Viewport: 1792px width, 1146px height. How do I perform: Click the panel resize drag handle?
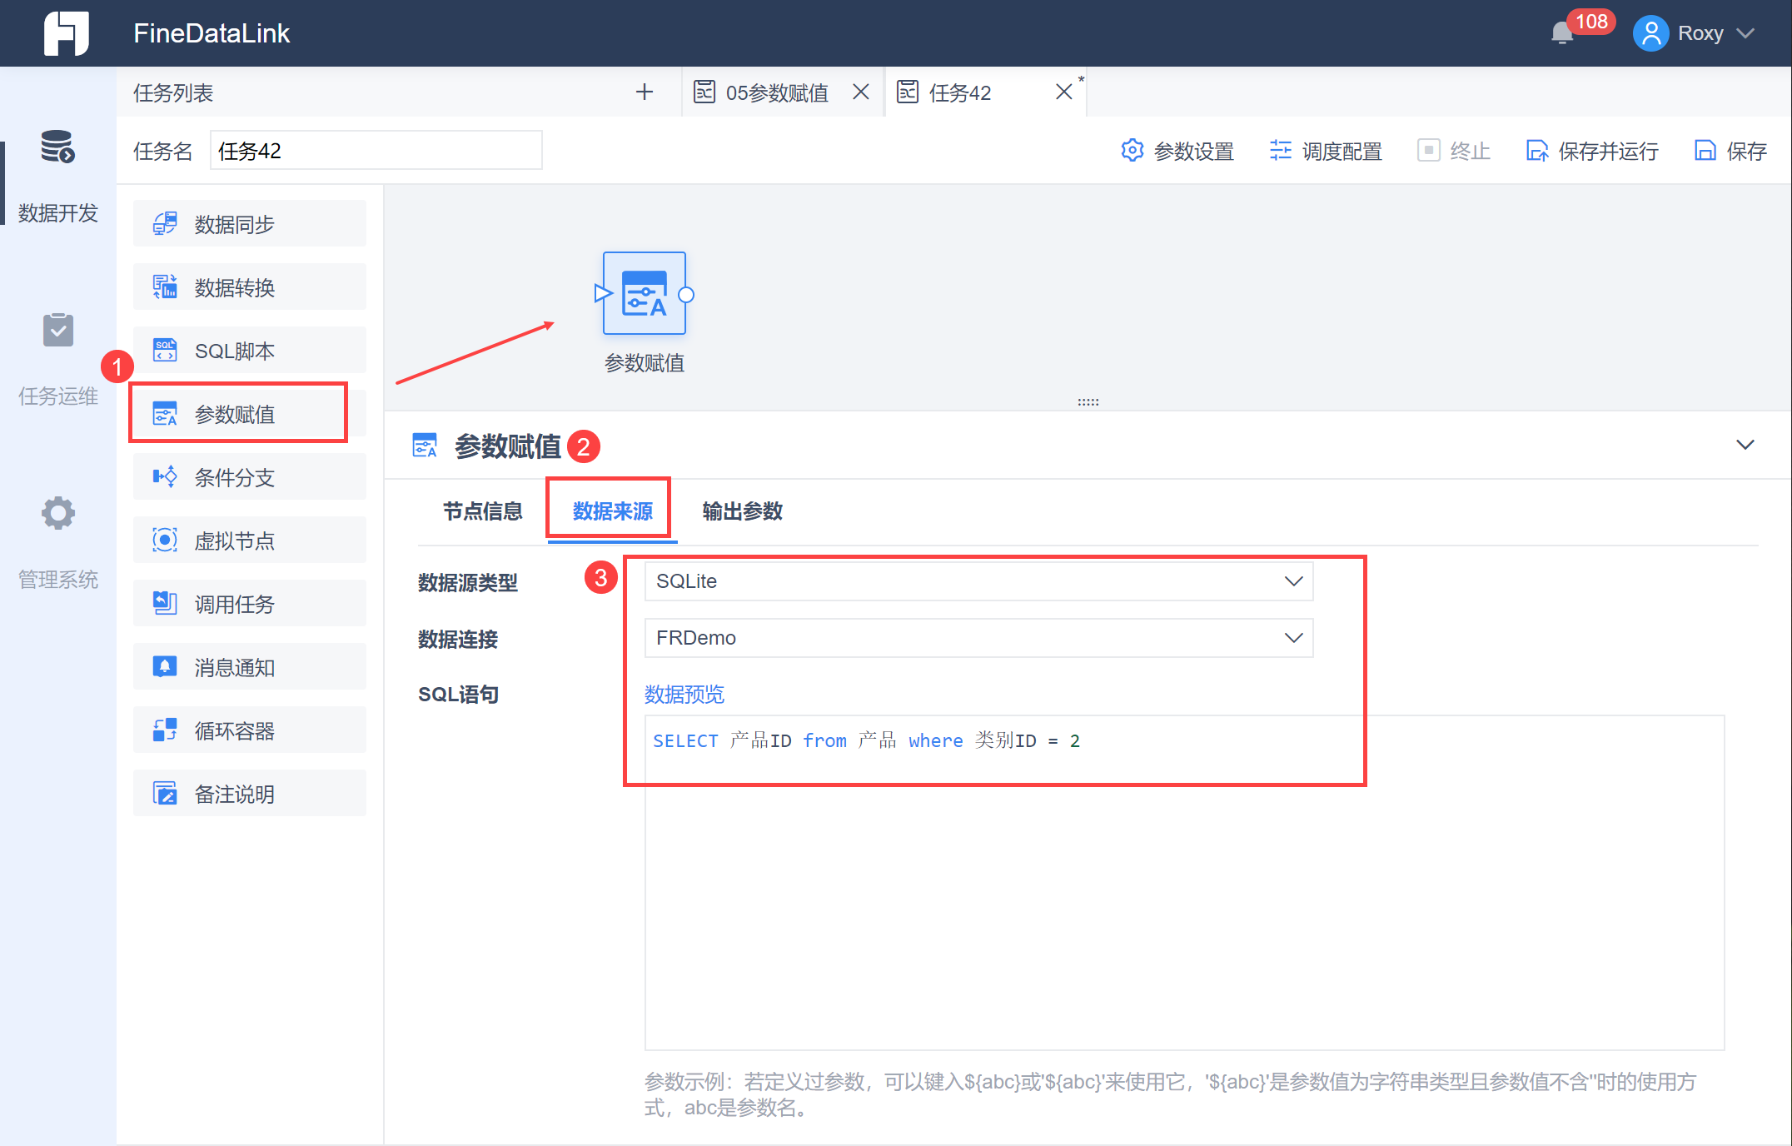pos(1088,402)
